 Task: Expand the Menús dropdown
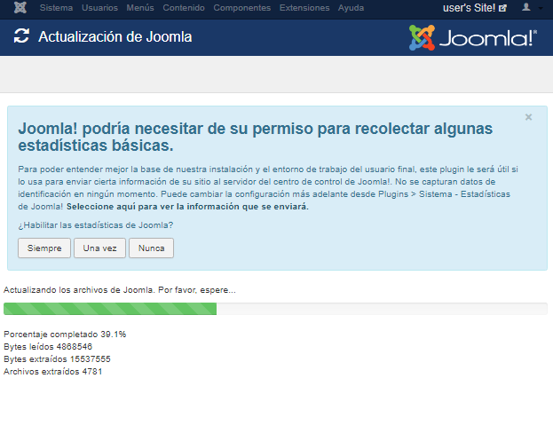coord(140,8)
